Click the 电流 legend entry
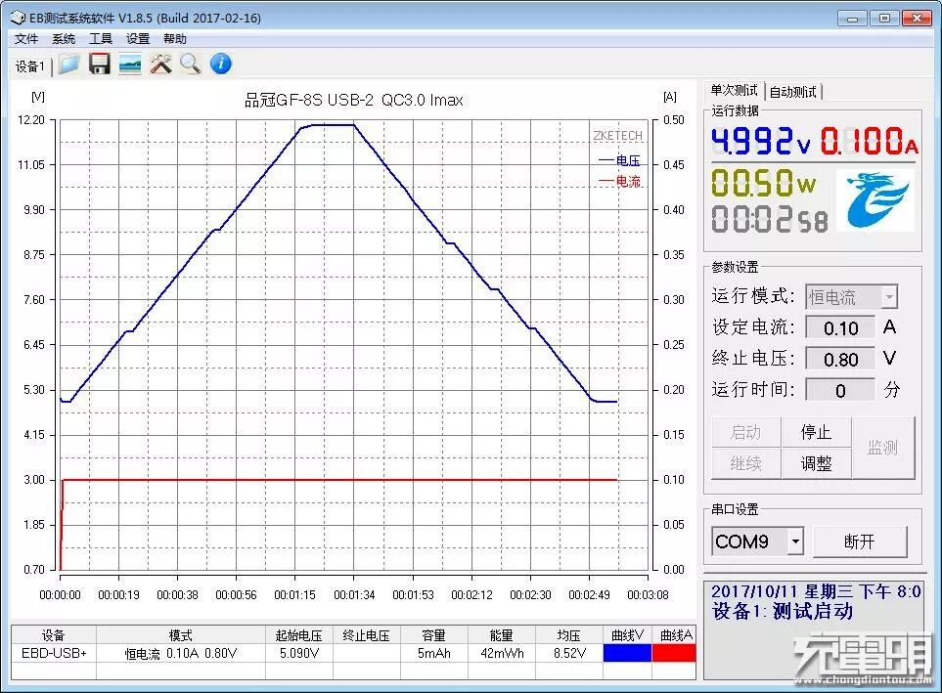 pyautogui.click(x=619, y=182)
